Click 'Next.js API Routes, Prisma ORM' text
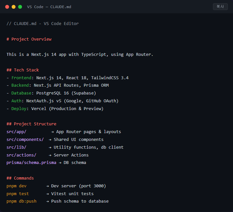This screenshot has width=233, height=212. [x=71, y=85]
